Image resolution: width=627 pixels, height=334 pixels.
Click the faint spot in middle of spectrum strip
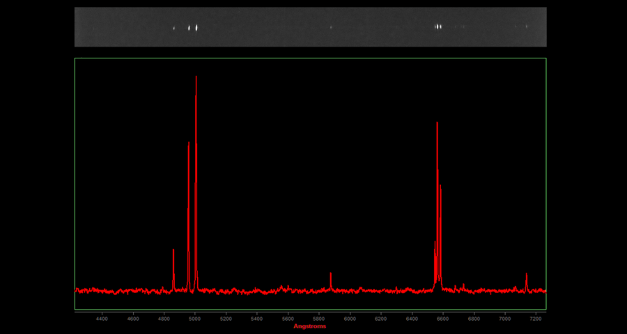331,27
